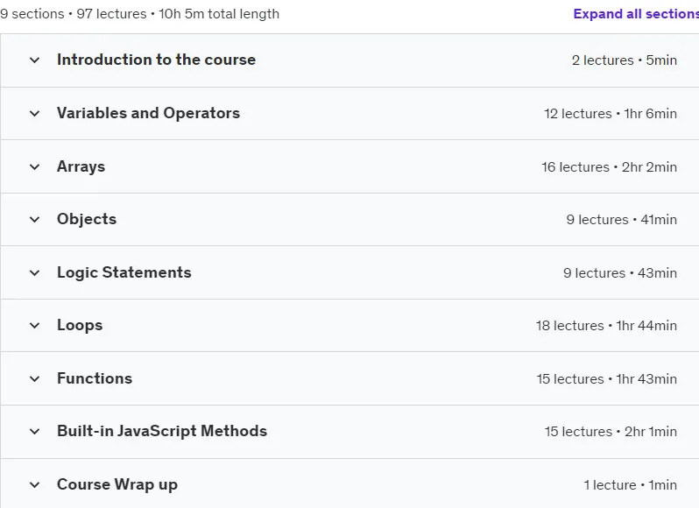This screenshot has height=508, width=699.
Task: Open the Variables and Operators section title
Action: click(148, 113)
